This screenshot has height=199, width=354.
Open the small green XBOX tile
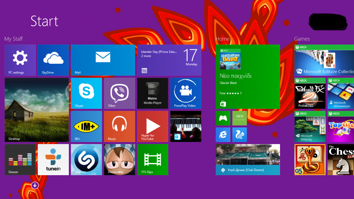[x=240, y=118]
